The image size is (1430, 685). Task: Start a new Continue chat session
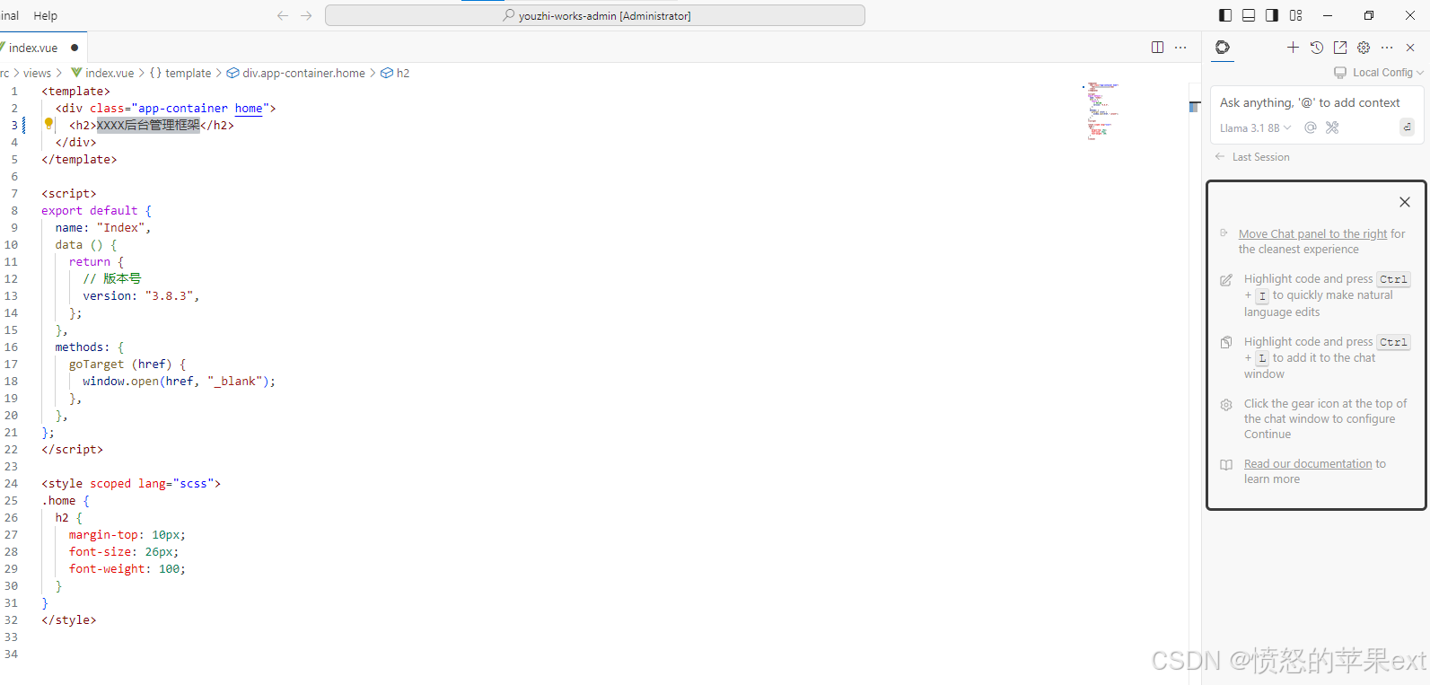(x=1293, y=48)
